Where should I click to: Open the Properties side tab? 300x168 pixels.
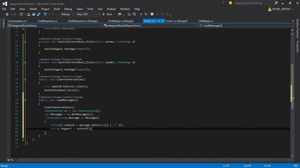pyautogui.click(x=298, y=46)
